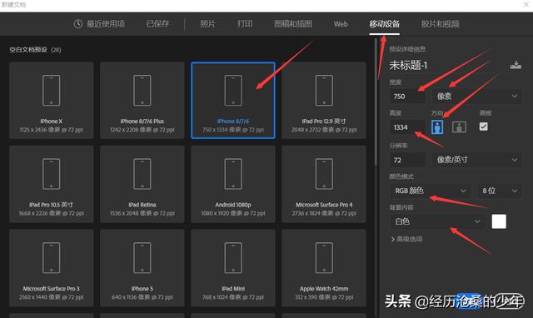Choose the iPhone 8/7/6 Plus preset
The image size is (533, 318).
142,100
